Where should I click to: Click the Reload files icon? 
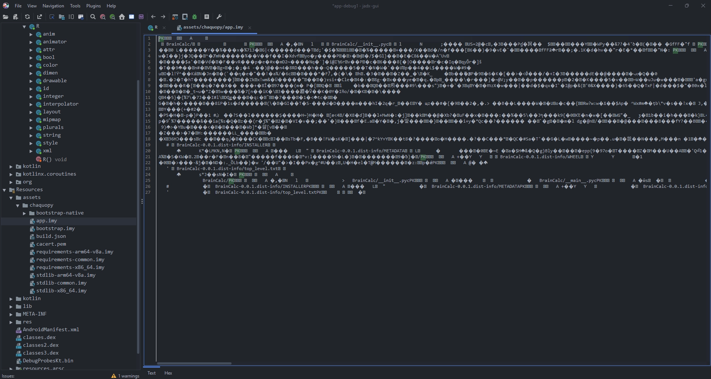pyautogui.click(x=27, y=17)
